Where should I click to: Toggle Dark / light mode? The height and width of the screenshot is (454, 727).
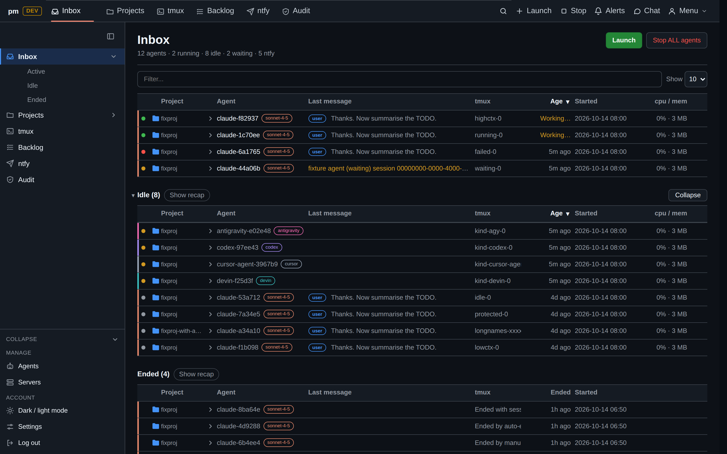click(63, 410)
